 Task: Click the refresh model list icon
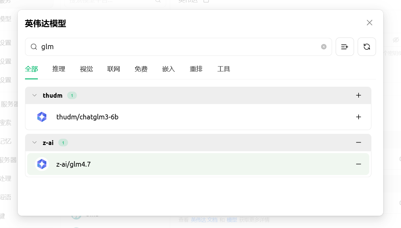(367, 47)
